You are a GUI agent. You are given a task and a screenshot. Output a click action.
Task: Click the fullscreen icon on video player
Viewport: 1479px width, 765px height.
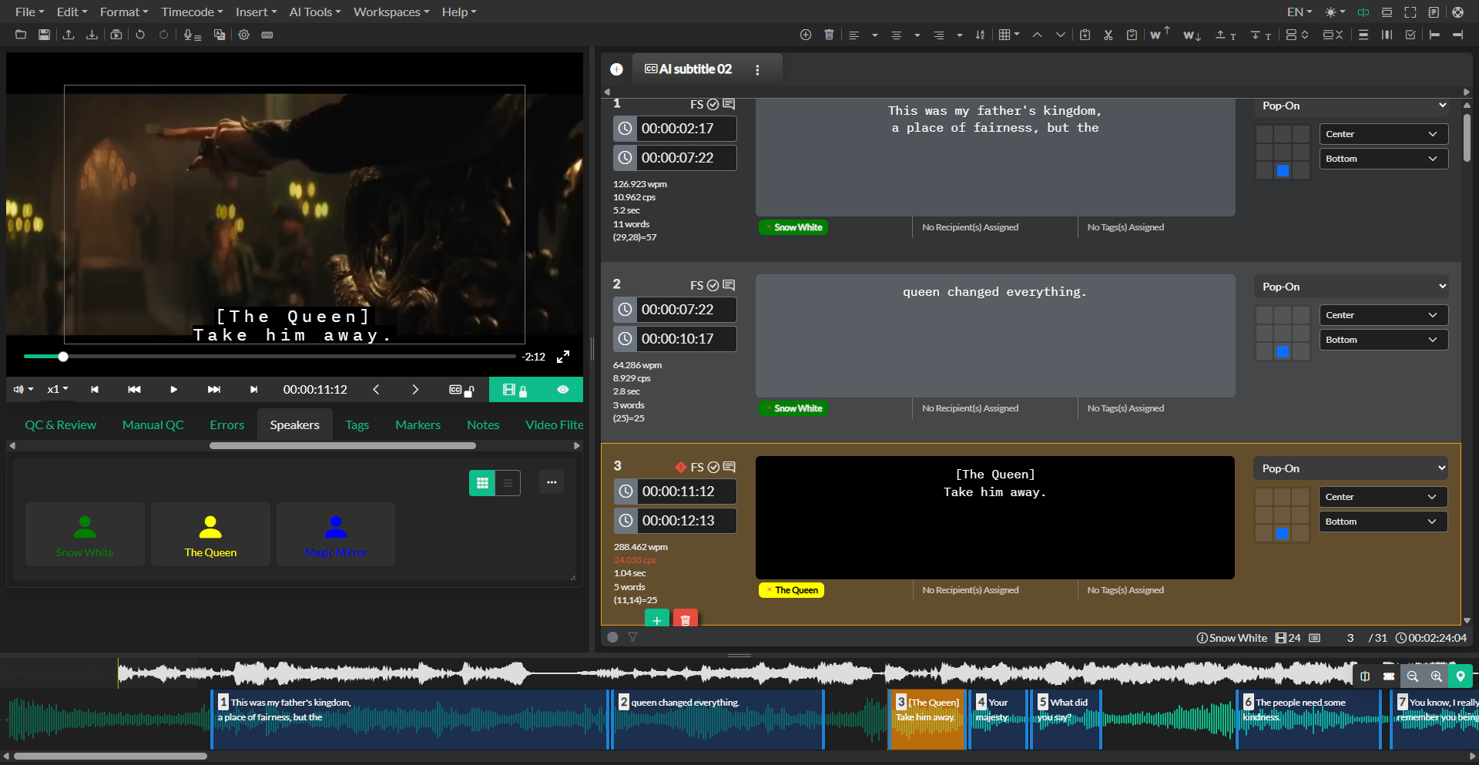pos(563,357)
